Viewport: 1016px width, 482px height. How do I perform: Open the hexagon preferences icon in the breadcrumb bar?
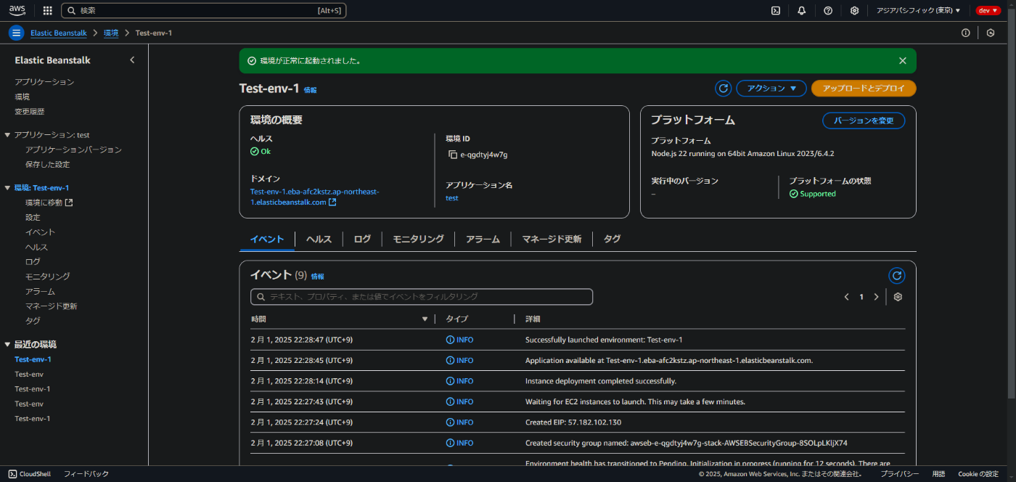pyautogui.click(x=991, y=33)
